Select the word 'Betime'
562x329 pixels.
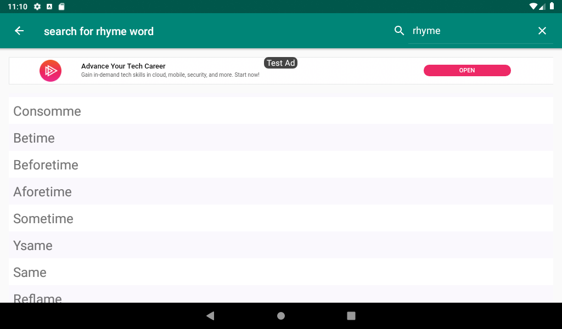coord(281,138)
